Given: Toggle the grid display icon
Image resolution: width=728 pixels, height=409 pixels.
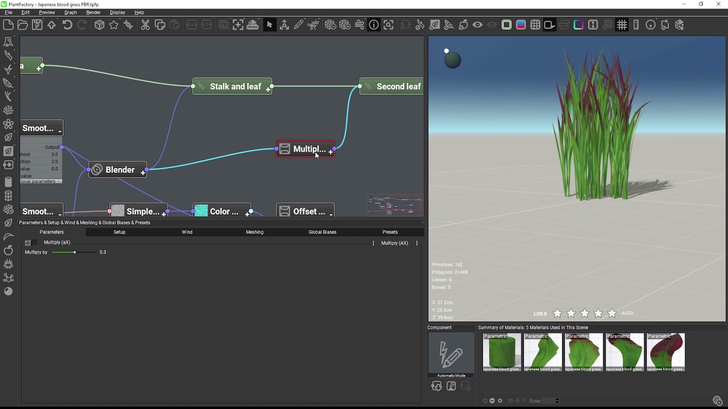Looking at the screenshot, I should coord(622,25).
